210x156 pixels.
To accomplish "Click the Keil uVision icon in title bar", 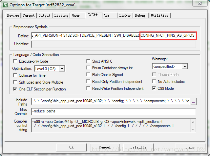I will point(5,5).
